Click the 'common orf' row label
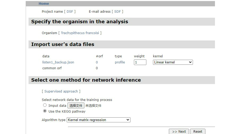The width and height of the screenshot is (238, 134). point(52,68)
